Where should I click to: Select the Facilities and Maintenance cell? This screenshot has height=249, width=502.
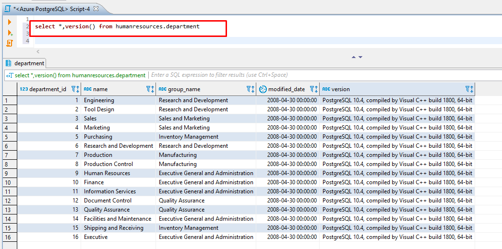(118, 219)
